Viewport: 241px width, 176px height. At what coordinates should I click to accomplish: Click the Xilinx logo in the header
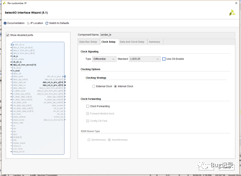coord(233,13)
